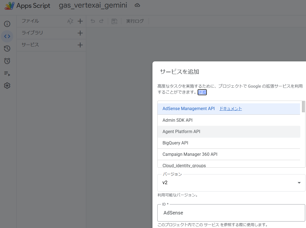Click the ファイル section header

tap(30, 21)
